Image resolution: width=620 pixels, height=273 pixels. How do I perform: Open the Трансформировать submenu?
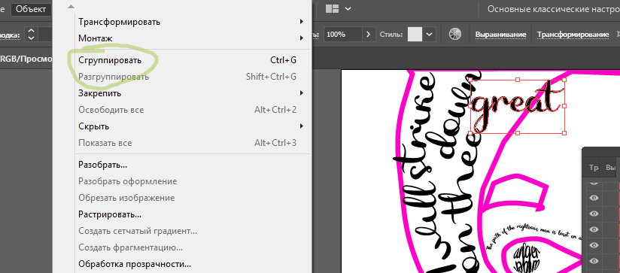(x=191, y=22)
